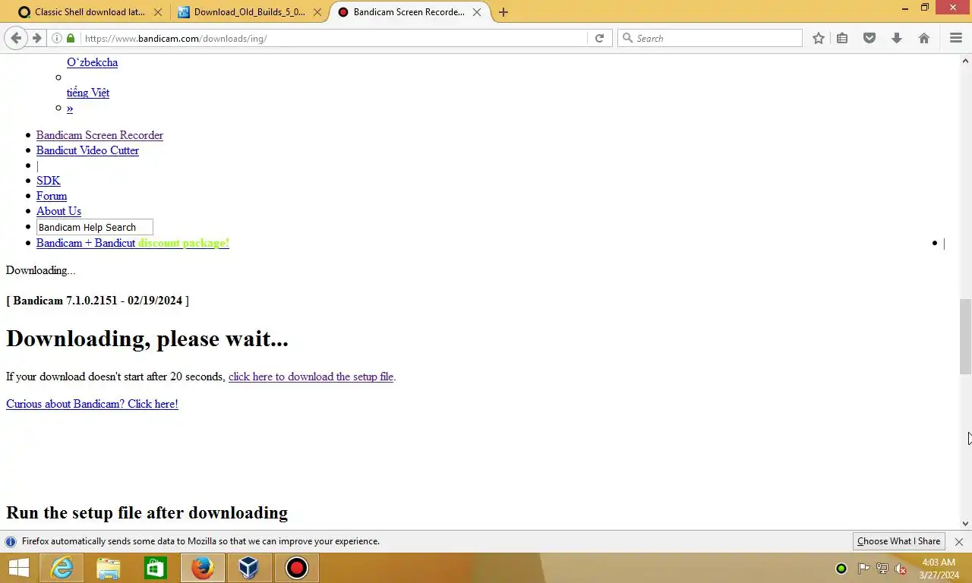Open the Firefox hamburger menu

click(x=956, y=38)
